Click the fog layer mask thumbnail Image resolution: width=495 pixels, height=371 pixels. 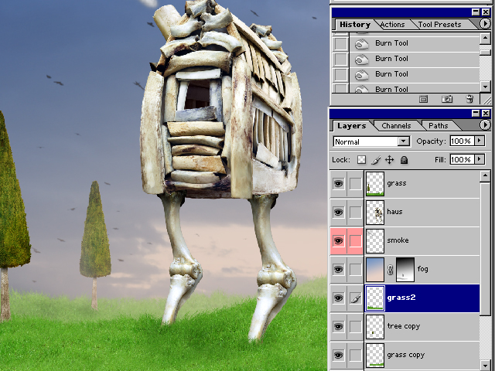pyautogui.click(x=405, y=269)
